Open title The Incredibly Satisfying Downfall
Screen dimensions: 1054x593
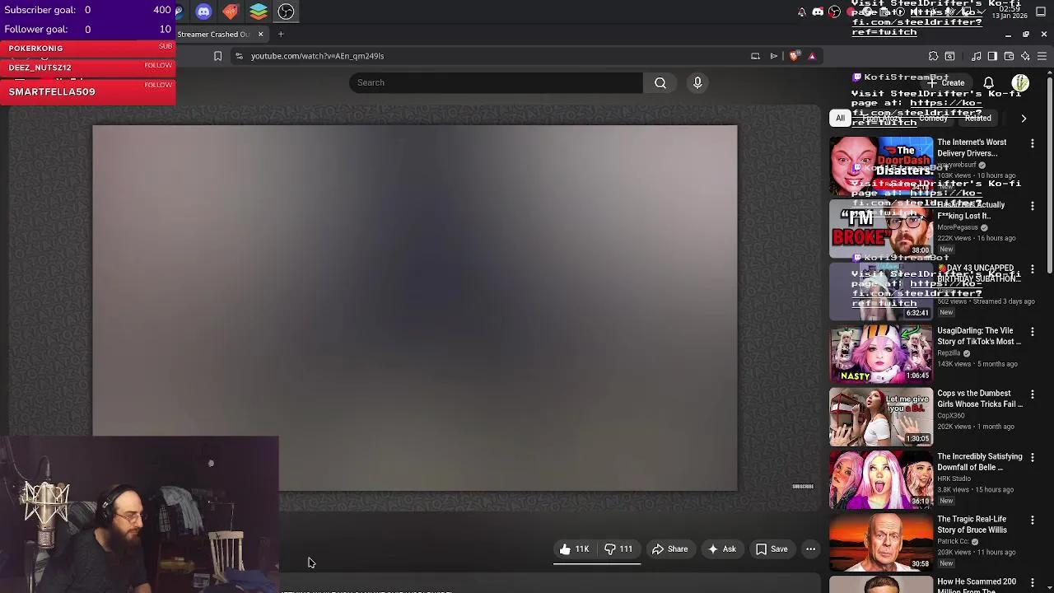980,462
